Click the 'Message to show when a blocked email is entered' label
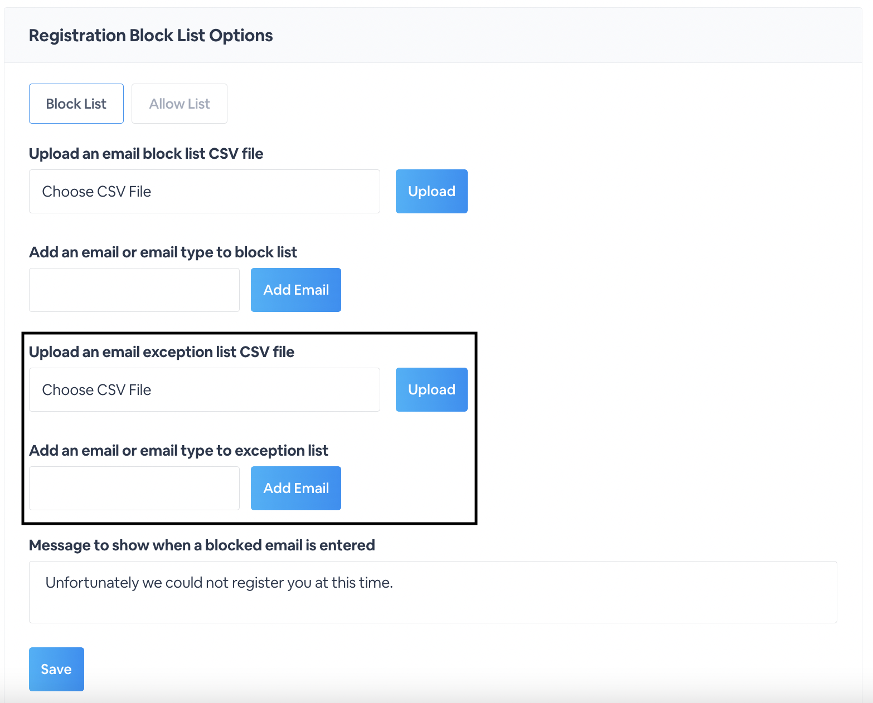 202,545
